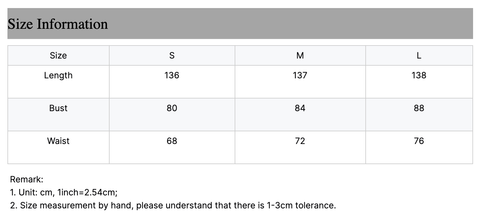
Task: Click the waist value 72
Action: pos(300,141)
